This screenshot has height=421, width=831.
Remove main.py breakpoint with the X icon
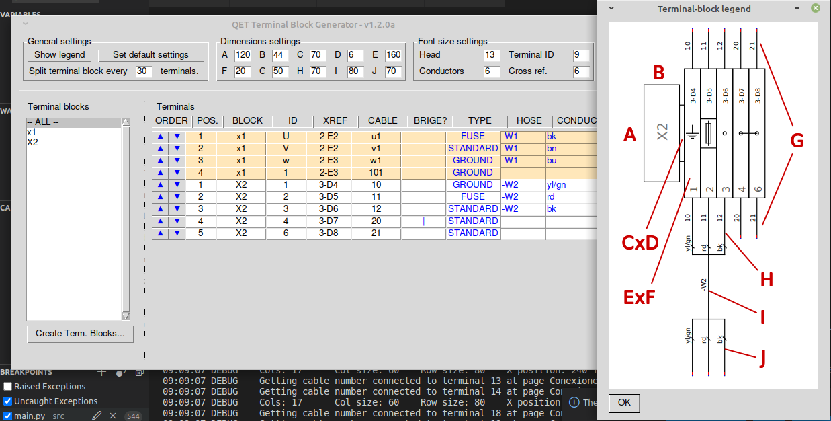[x=113, y=416]
